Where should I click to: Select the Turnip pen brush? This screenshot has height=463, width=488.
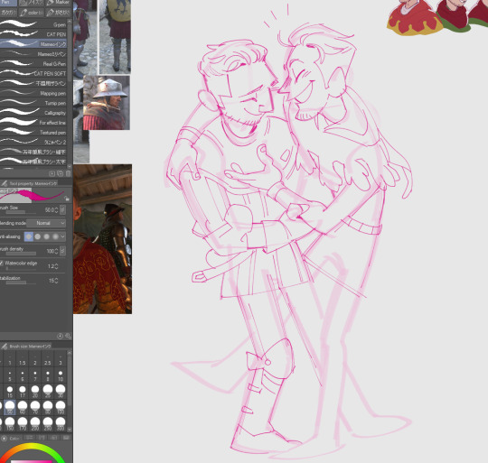pyautogui.click(x=33, y=103)
